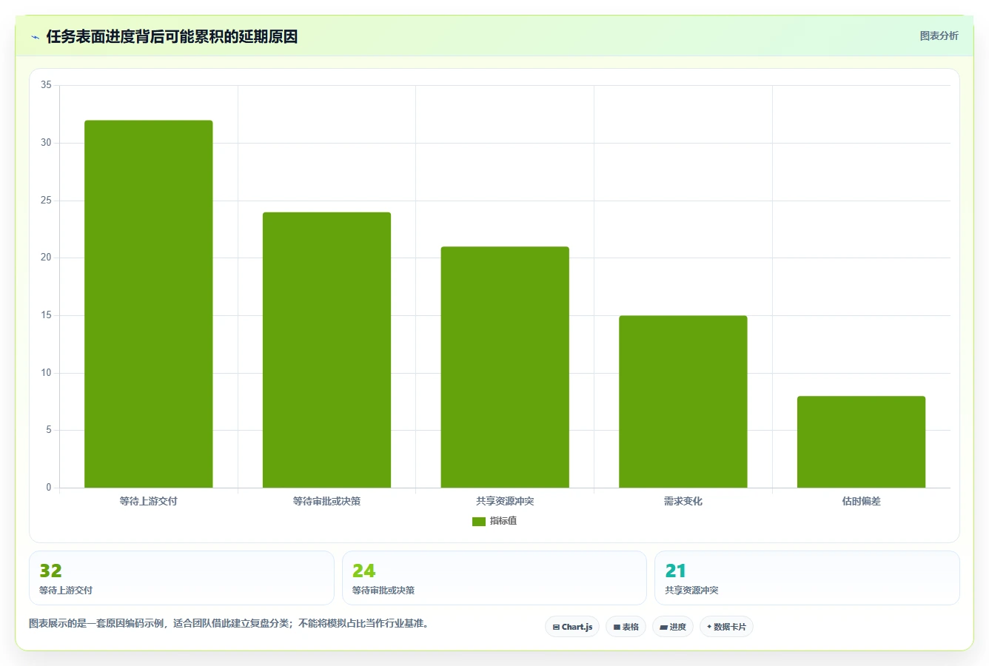The height and width of the screenshot is (666, 989).
Task: Open the data card showing 21
Action: (807, 578)
